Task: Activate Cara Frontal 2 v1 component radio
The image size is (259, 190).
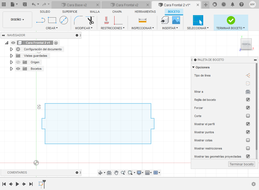Action: click(x=56, y=43)
